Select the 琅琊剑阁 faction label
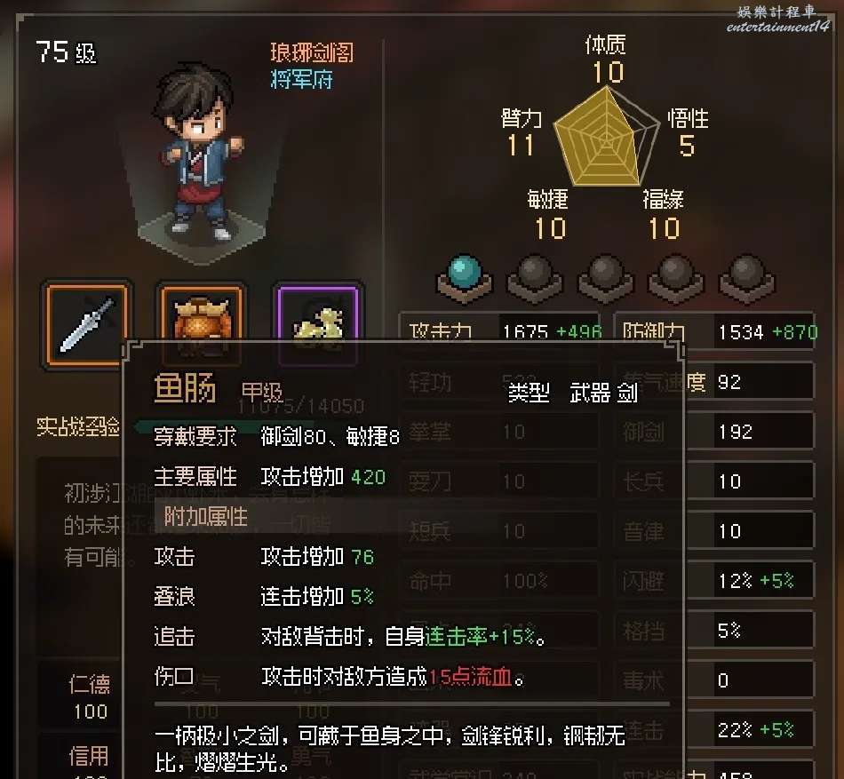This screenshot has height=779, width=844. point(312,52)
